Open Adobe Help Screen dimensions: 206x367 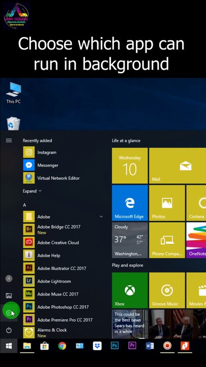coord(63,255)
